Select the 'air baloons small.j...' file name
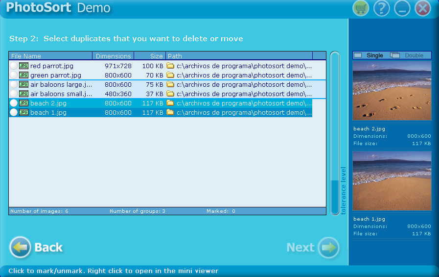 point(61,94)
